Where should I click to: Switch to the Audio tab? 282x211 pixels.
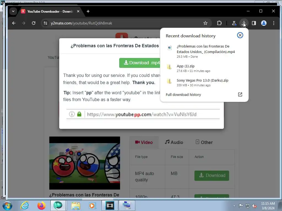coord(174,143)
